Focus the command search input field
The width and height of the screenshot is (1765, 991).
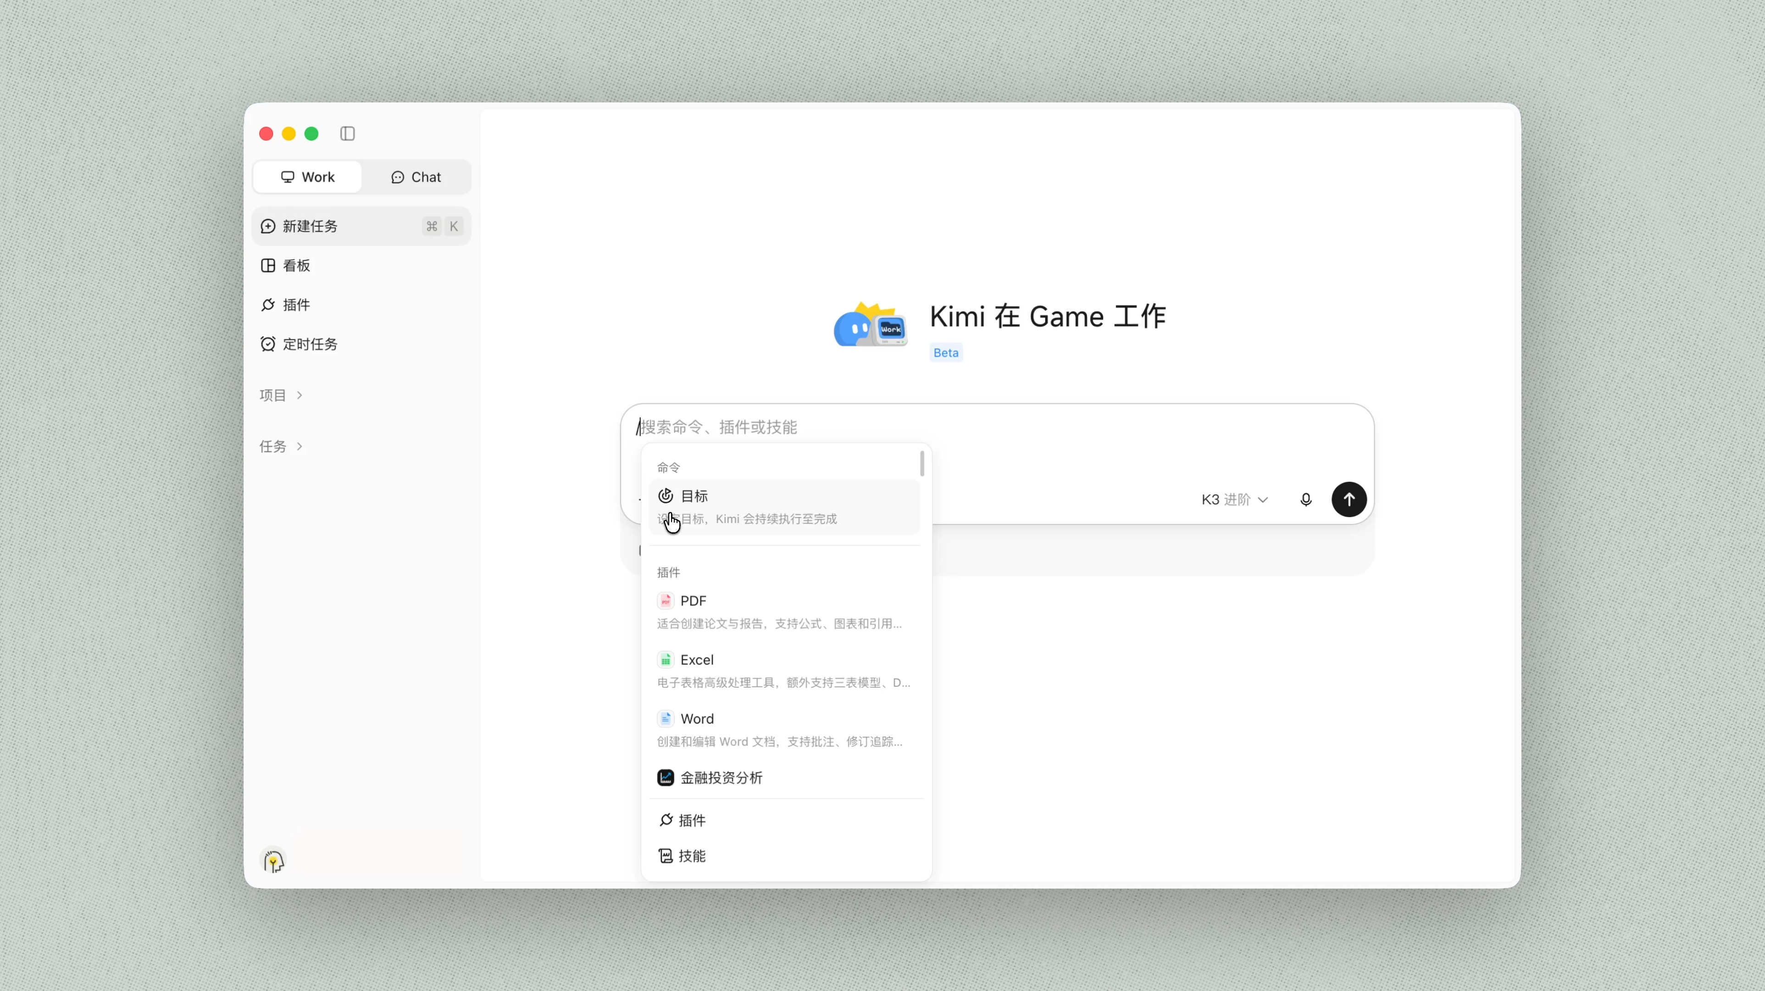997,427
